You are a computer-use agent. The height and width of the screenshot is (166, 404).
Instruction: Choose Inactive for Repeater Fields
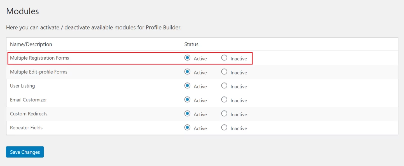(224, 128)
